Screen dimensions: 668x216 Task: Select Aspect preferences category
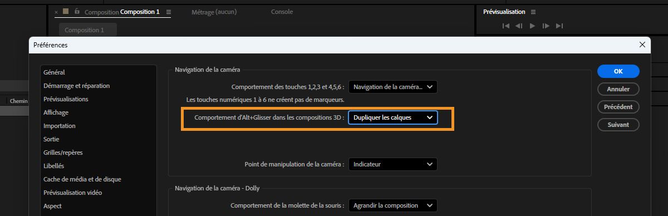(52, 206)
